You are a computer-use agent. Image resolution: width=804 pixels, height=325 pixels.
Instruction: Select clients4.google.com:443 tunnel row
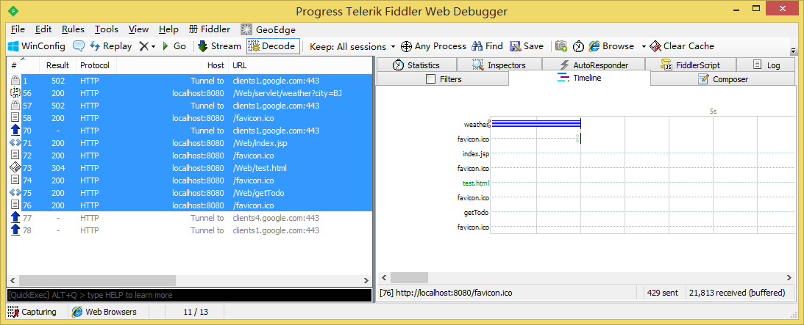(190, 218)
